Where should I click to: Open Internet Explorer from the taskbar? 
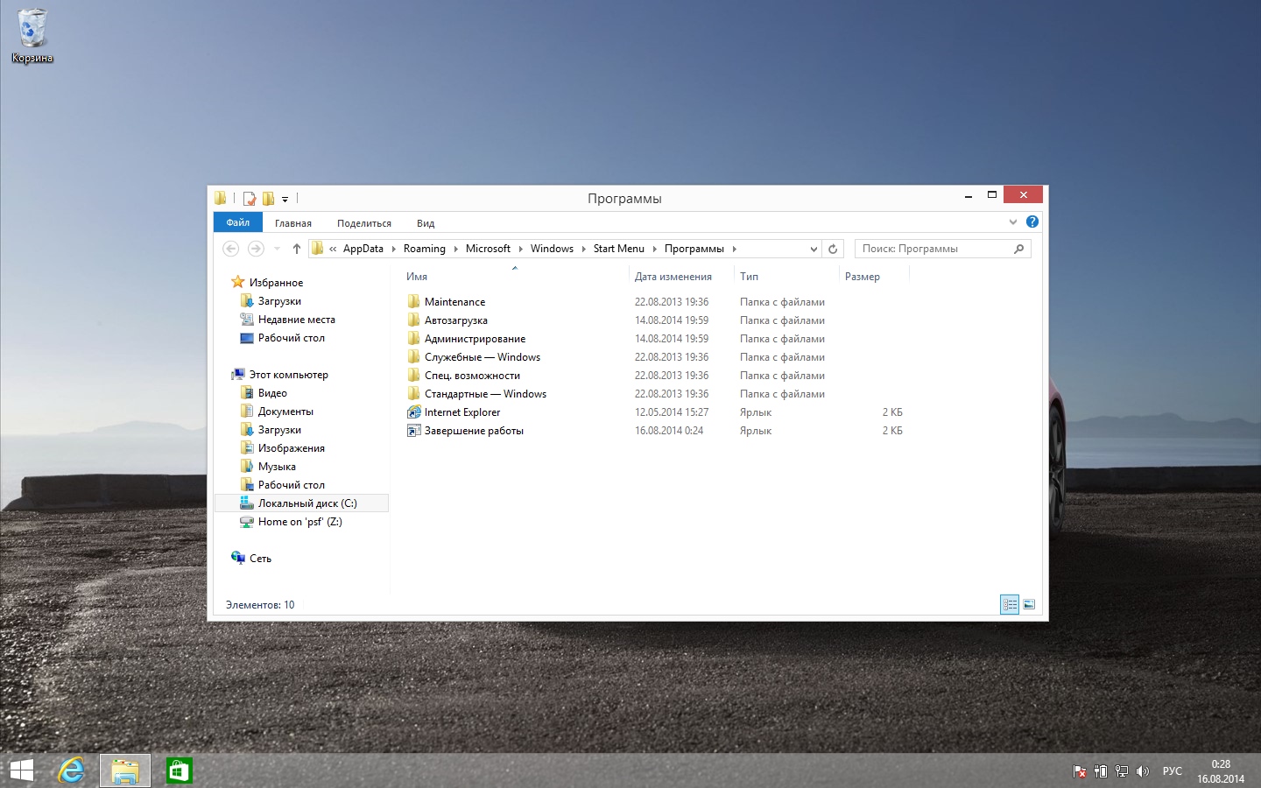click(72, 770)
